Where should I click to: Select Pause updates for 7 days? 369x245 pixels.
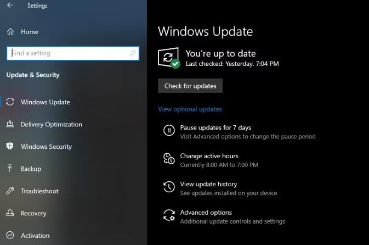215,127
